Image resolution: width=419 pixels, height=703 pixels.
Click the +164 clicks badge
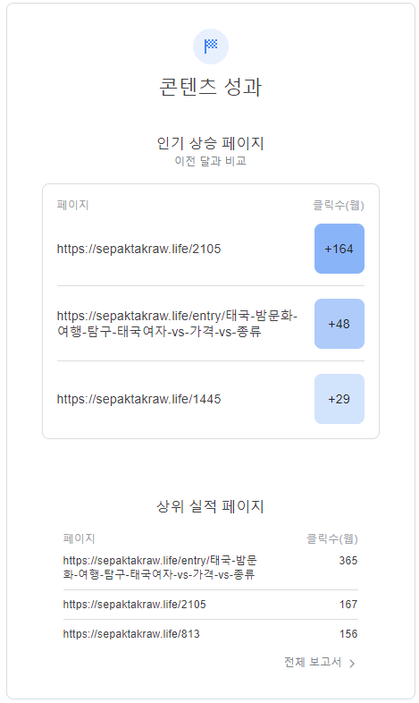pyautogui.click(x=339, y=249)
